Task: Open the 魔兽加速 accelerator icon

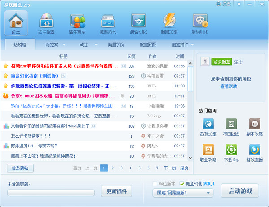Action: pyautogui.click(x=169, y=23)
